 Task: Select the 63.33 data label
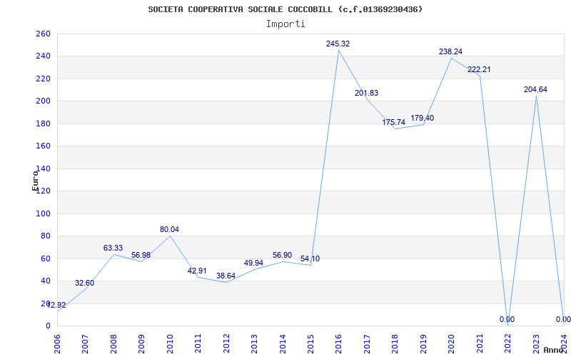[x=113, y=248]
